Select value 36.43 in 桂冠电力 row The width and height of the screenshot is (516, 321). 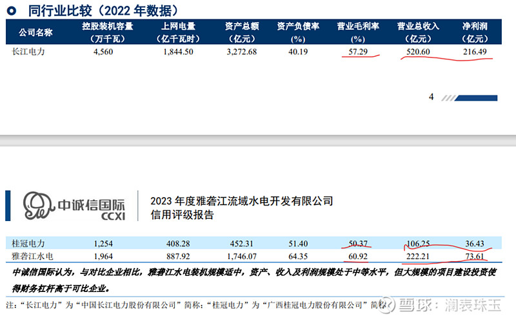(x=475, y=244)
